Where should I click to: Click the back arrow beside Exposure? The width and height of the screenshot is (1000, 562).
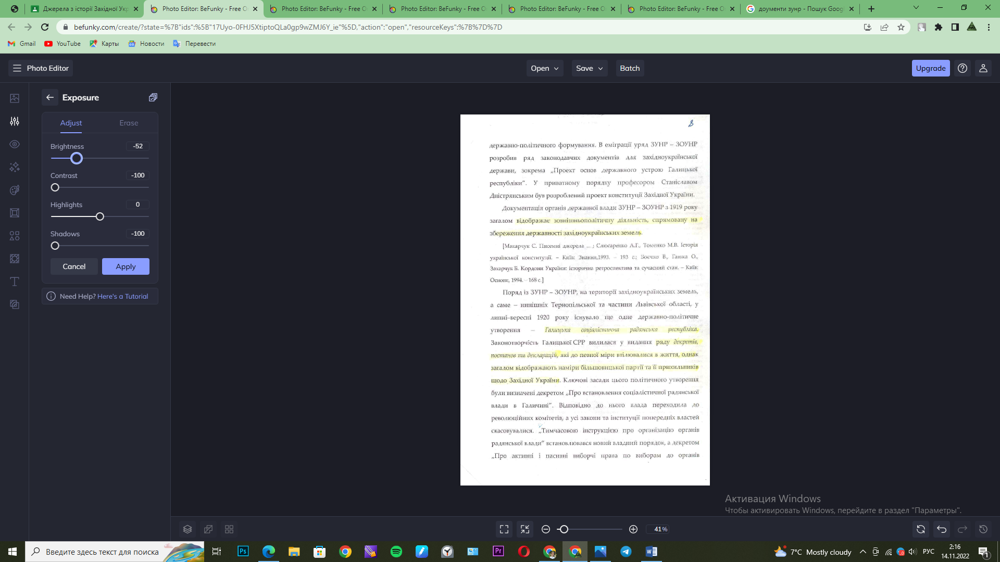pos(50,97)
